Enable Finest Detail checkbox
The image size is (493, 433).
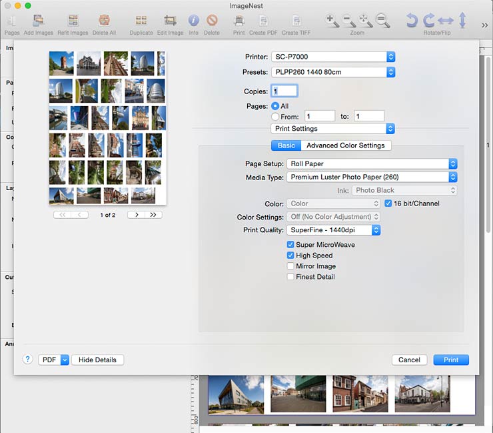pyautogui.click(x=290, y=277)
